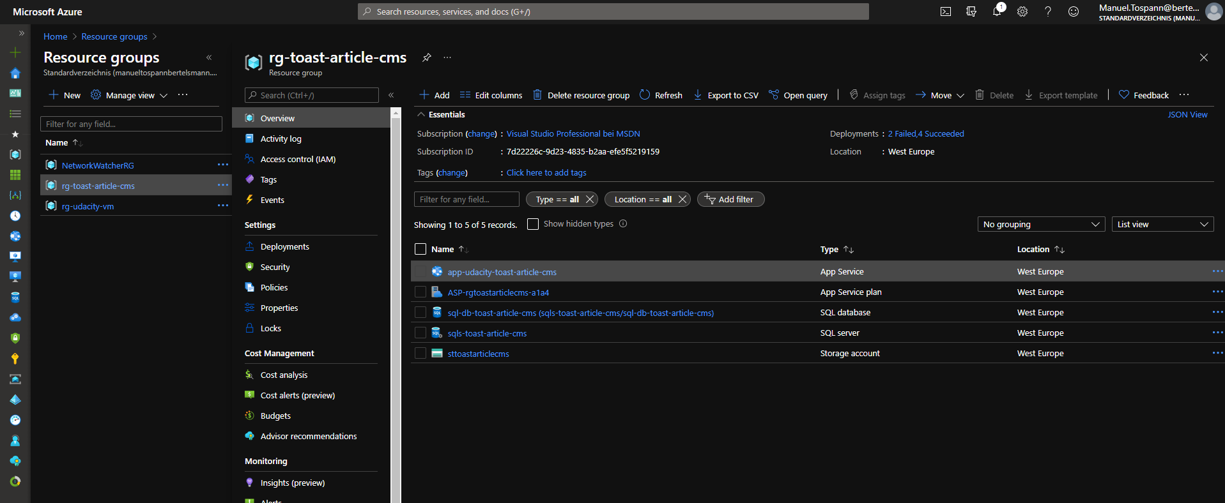
Task: Open Dashboard icon in left sidebar
Action: tap(15, 93)
